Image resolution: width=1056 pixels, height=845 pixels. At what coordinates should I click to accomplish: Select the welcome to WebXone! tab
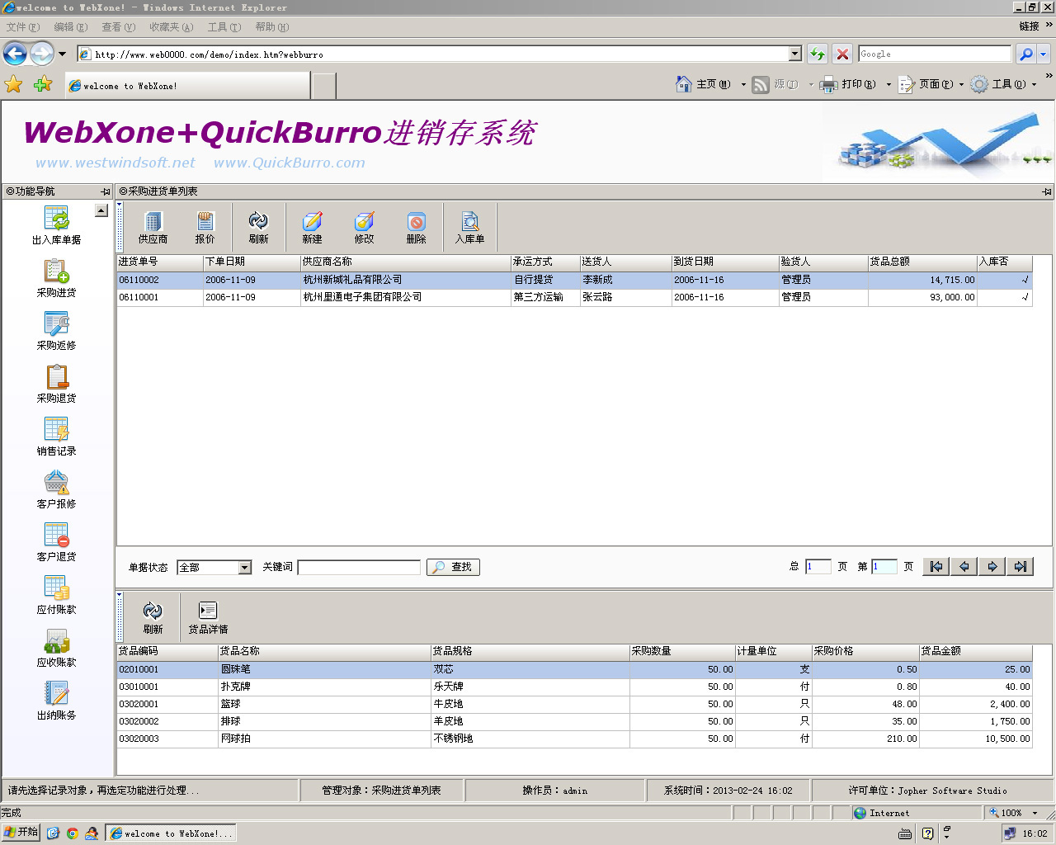click(x=187, y=86)
